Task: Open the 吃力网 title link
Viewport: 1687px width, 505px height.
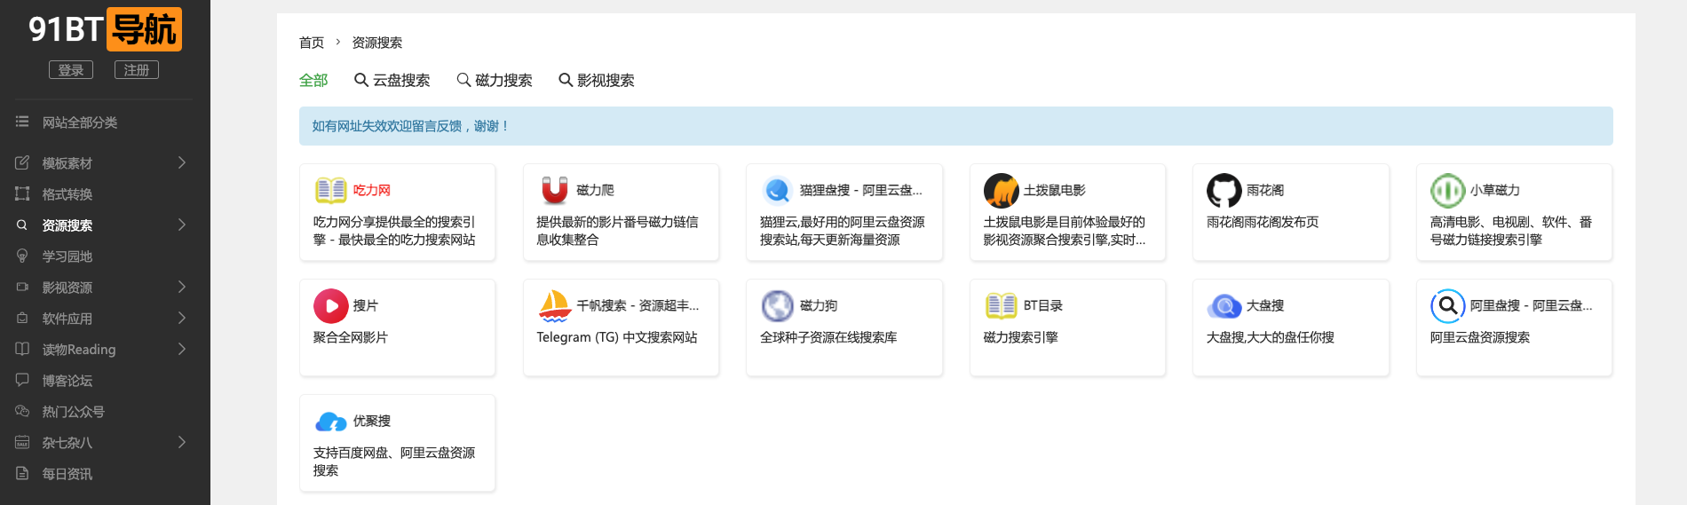Action: (372, 190)
